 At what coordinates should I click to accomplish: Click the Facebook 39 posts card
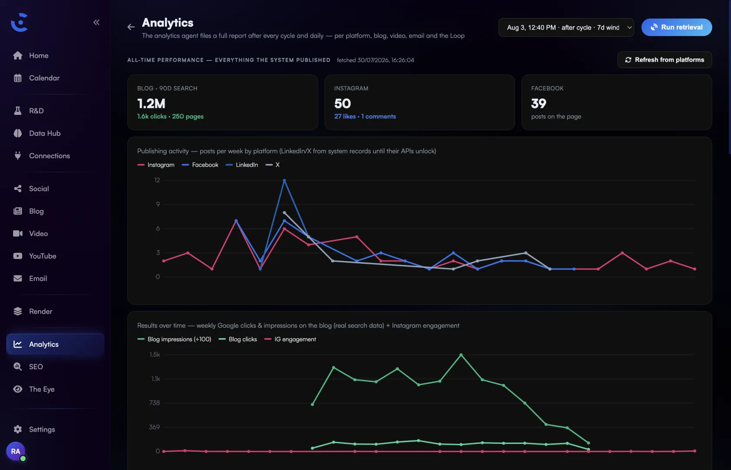[617, 102]
